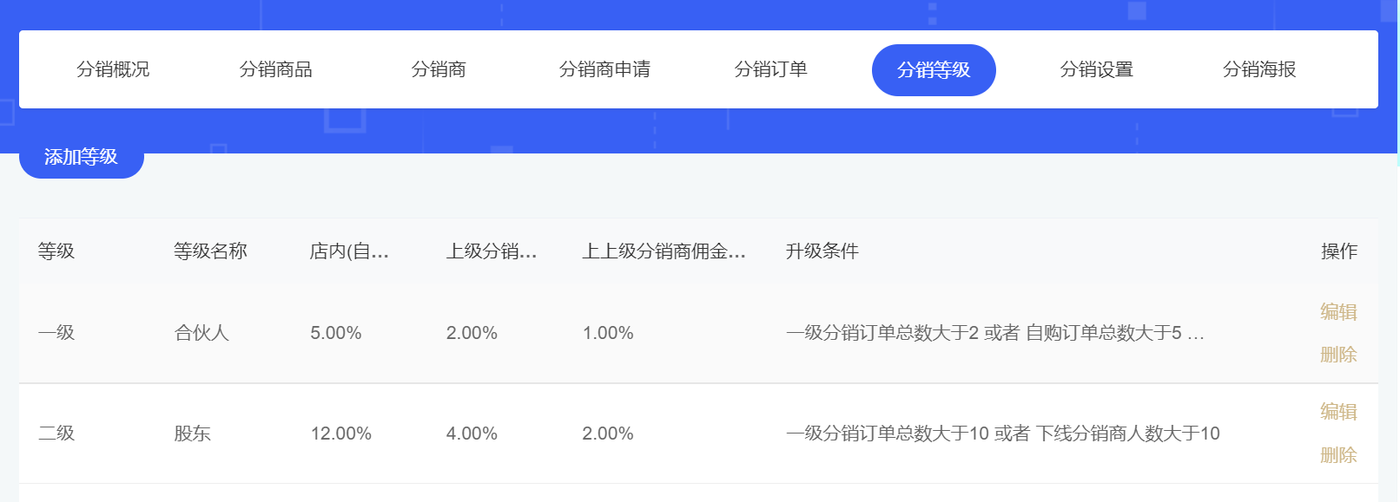Switch to the 分销海报 tab

(x=1259, y=69)
